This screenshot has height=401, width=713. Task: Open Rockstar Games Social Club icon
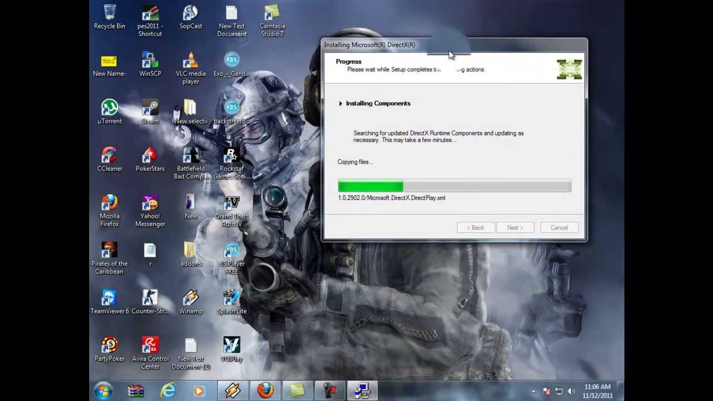tap(231, 164)
